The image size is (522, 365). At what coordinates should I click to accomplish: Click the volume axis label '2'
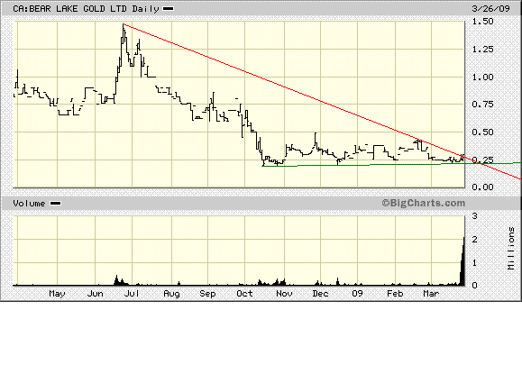[x=475, y=239]
